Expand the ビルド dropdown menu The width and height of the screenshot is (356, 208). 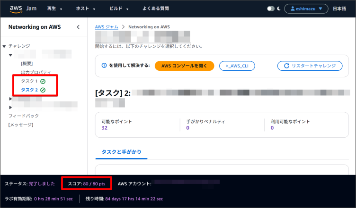click(x=118, y=8)
